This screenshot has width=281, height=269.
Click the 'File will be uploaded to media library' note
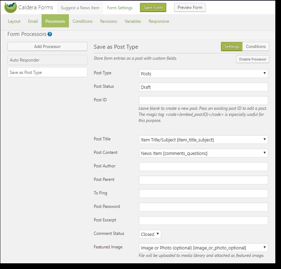(201, 255)
